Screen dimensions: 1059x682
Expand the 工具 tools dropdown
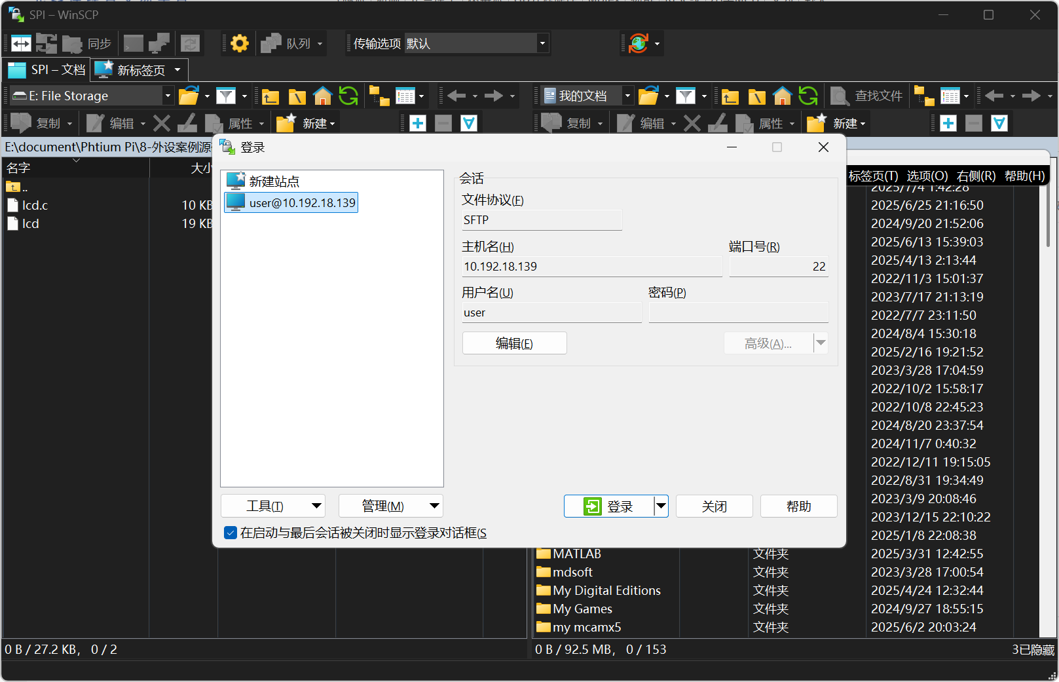[317, 506]
